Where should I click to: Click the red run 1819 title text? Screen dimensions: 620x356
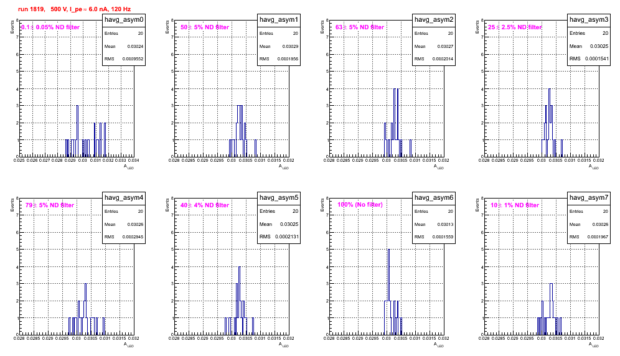[74, 9]
